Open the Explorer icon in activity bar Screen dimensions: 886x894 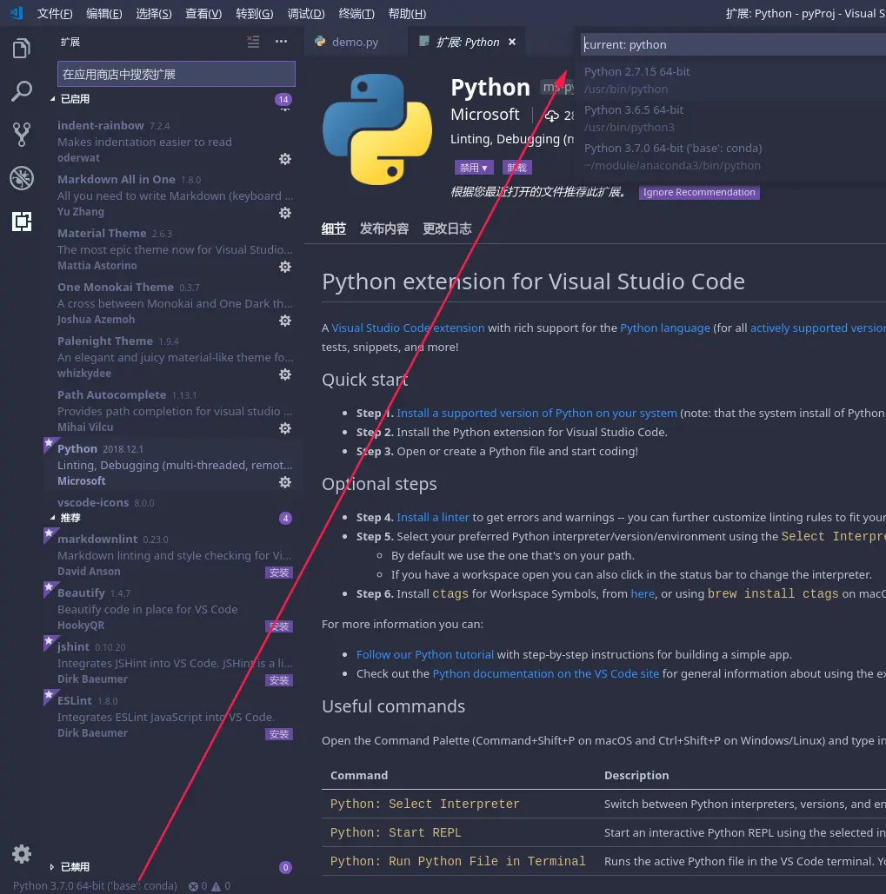click(21, 48)
